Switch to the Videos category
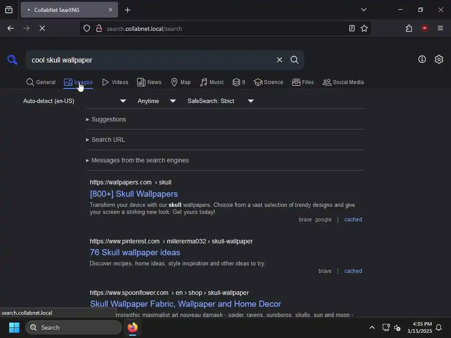Screen dimensions: 451x338 point(115,82)
